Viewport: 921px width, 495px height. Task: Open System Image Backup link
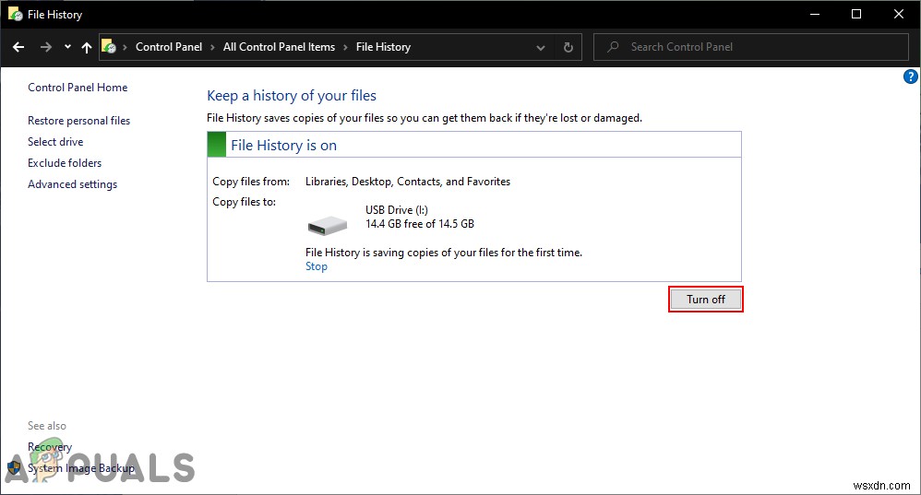tap(81, 468)
